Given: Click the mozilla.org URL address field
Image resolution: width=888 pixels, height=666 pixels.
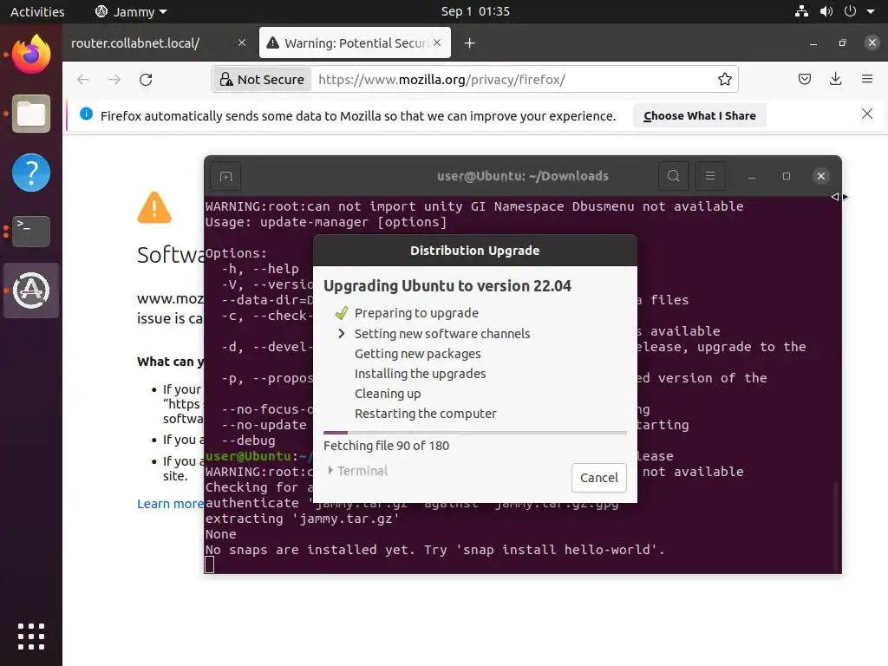Looking at the screenshot, I should click(513, 79).
